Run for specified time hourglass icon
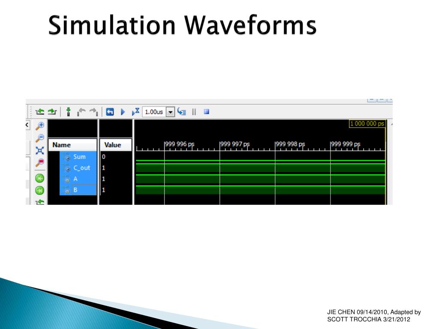Screen dimensions: 439x329 click(136, 112)
